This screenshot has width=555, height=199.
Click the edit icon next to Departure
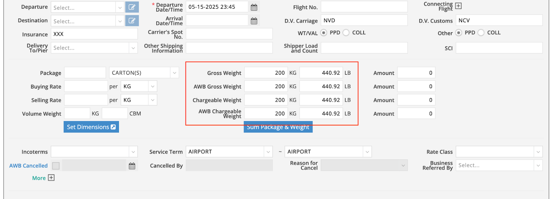132,7
